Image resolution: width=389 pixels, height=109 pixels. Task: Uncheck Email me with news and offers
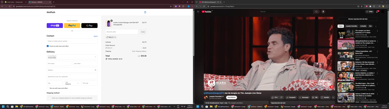(x=48, y=46)
